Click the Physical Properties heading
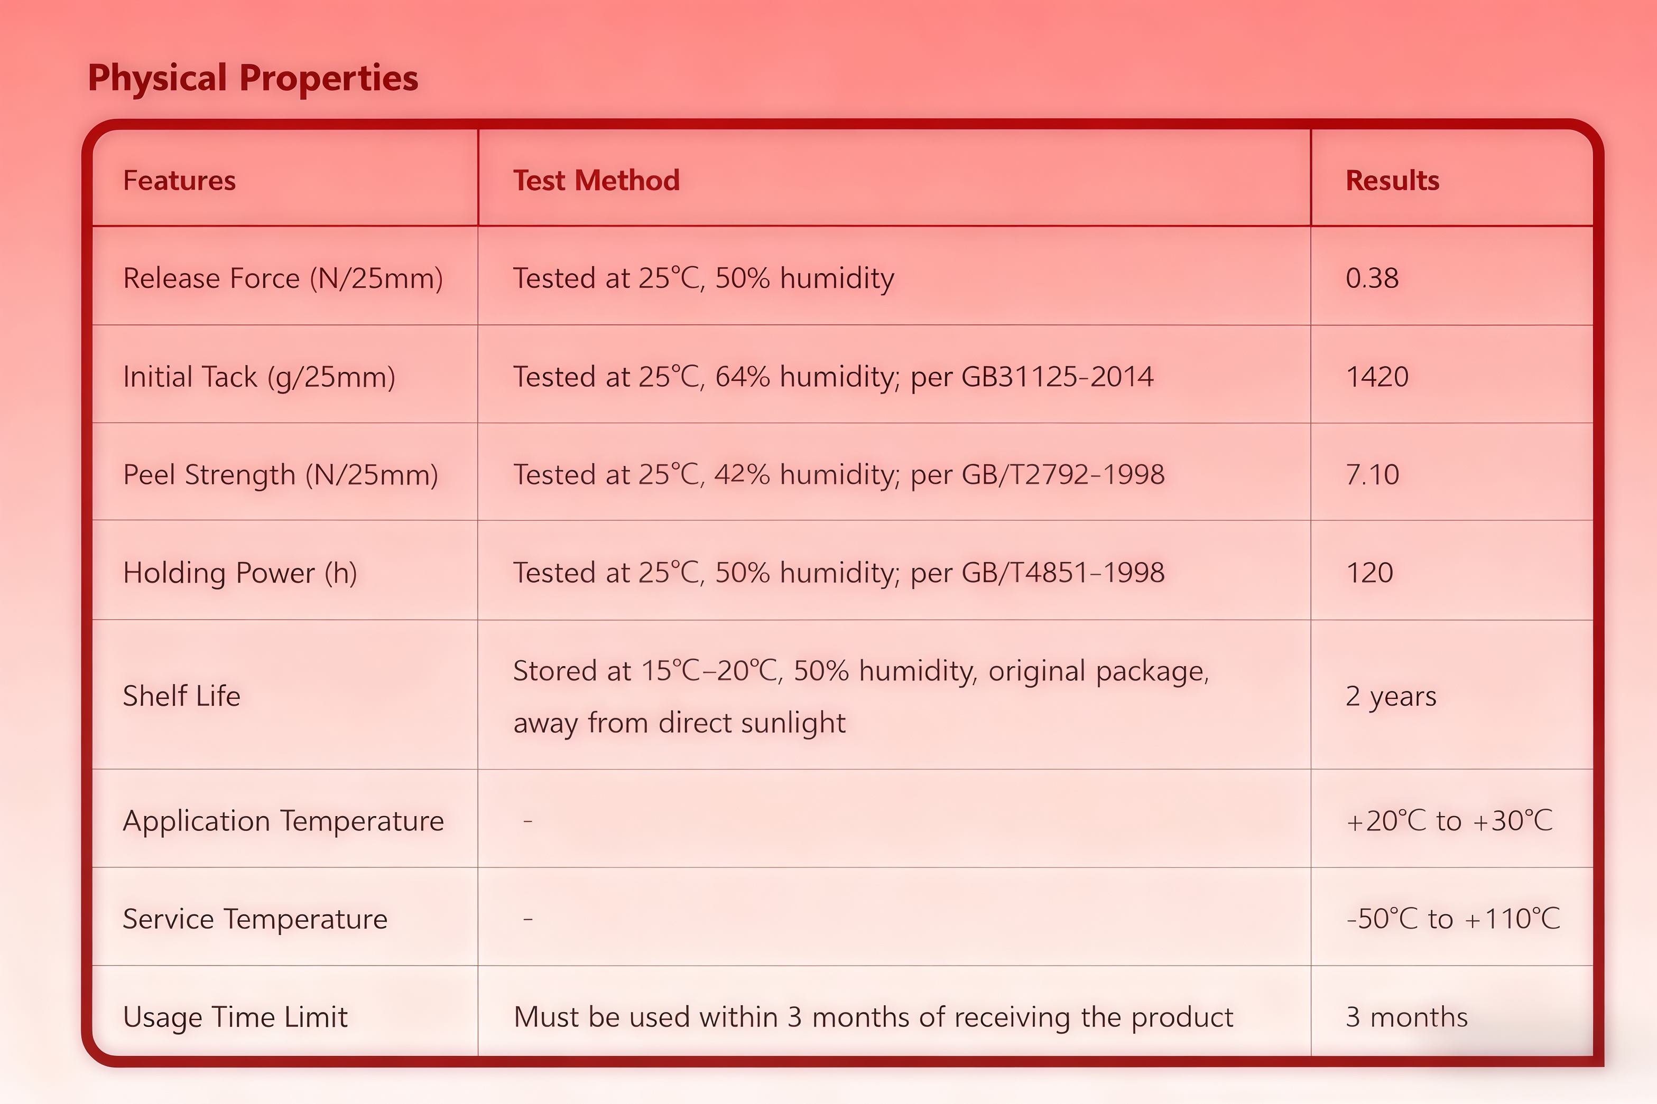1657x1104 pixels. (252, 78)
